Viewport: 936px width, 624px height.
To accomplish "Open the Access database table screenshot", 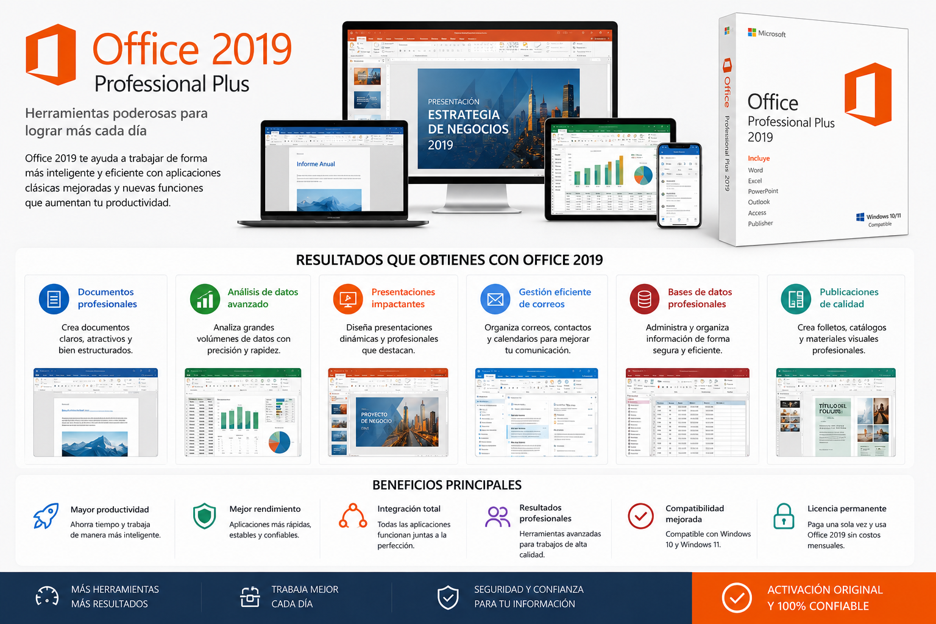I will [687, 413].
